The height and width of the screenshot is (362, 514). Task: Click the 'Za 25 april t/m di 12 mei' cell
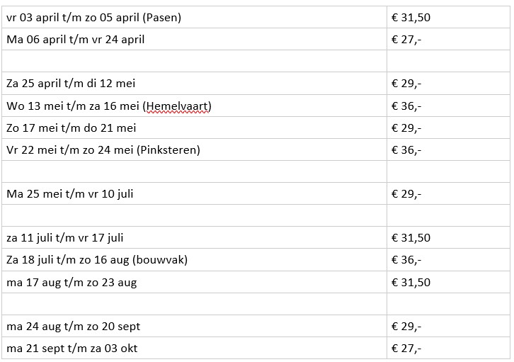point(70,84)
